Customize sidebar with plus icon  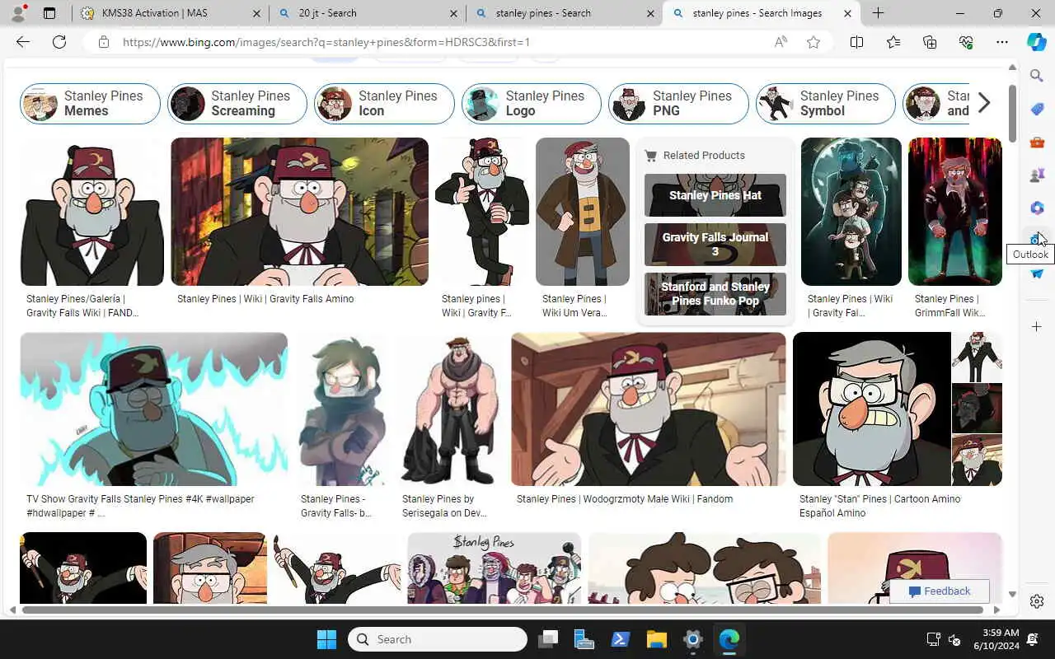pyautogui.click(x=1037, y=327)
